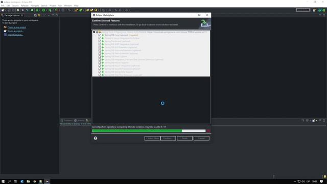Uncheck Spring IDE Security Extension checkbox
Screen dimensions: 327x184
click(100, 68)
